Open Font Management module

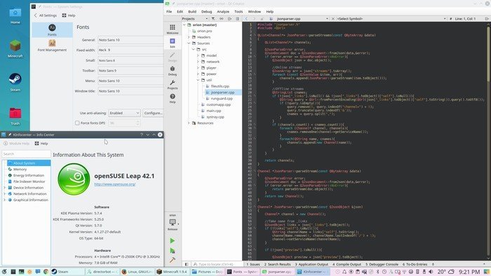(x=52, y=46)
